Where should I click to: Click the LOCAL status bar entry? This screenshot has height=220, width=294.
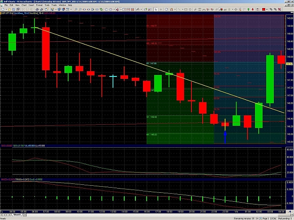pyautogui.click(x=273, y=219)
